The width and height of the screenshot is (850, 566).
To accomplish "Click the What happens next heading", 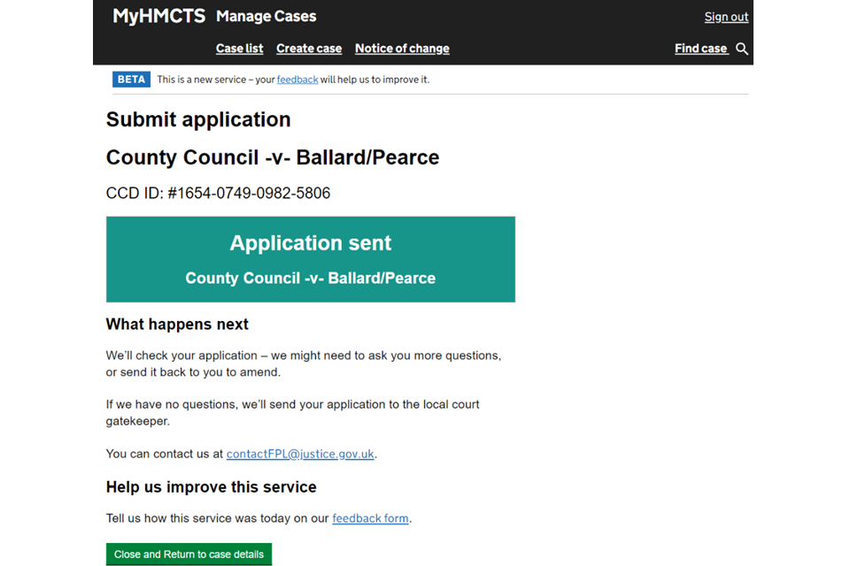I will (177, 325).
